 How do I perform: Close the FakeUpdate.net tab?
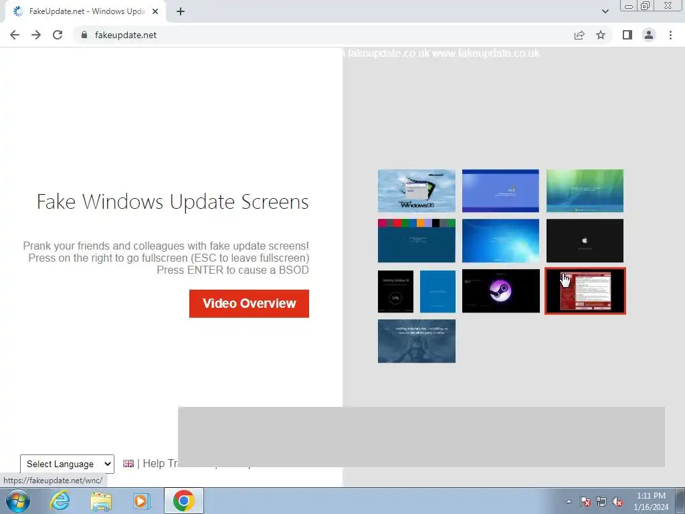pos(155,11)
